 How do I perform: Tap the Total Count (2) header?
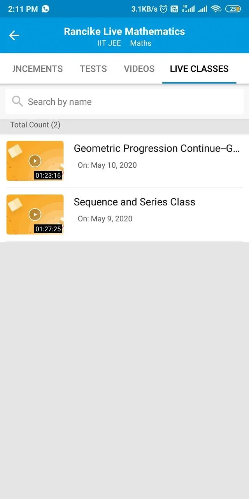point(35,125)
